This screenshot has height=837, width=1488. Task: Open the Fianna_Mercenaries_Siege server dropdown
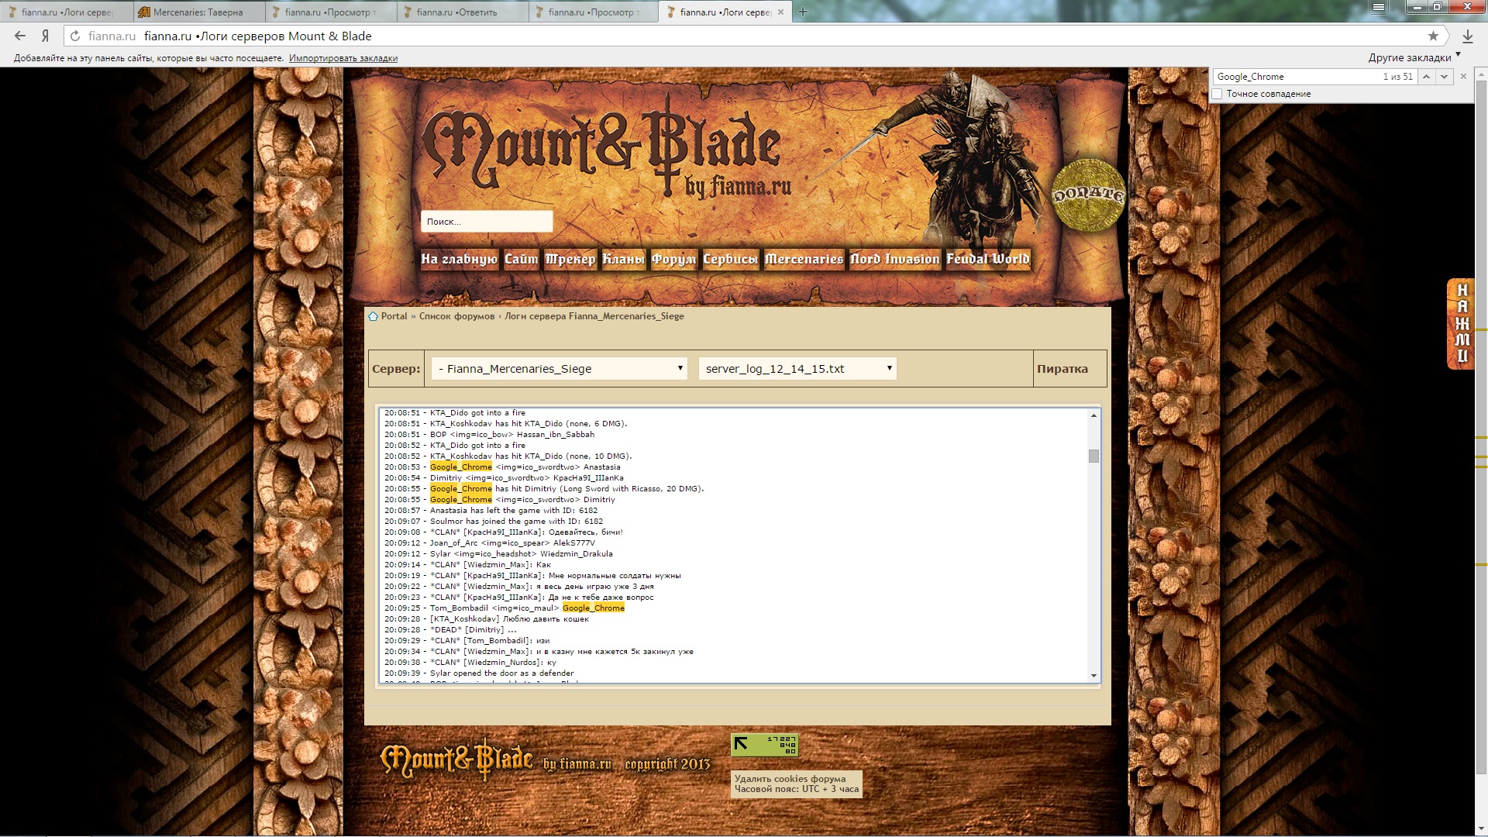click(560, 368)
